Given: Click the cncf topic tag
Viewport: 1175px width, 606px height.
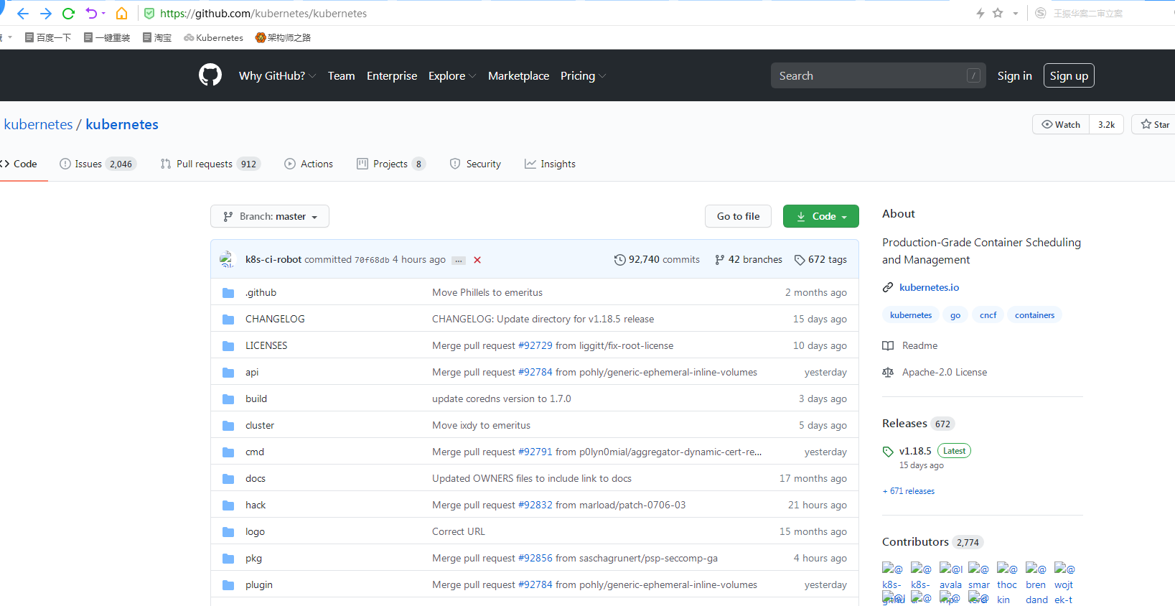Looking at the screenshot, I should pyautogui.click(x=988, y=315).
